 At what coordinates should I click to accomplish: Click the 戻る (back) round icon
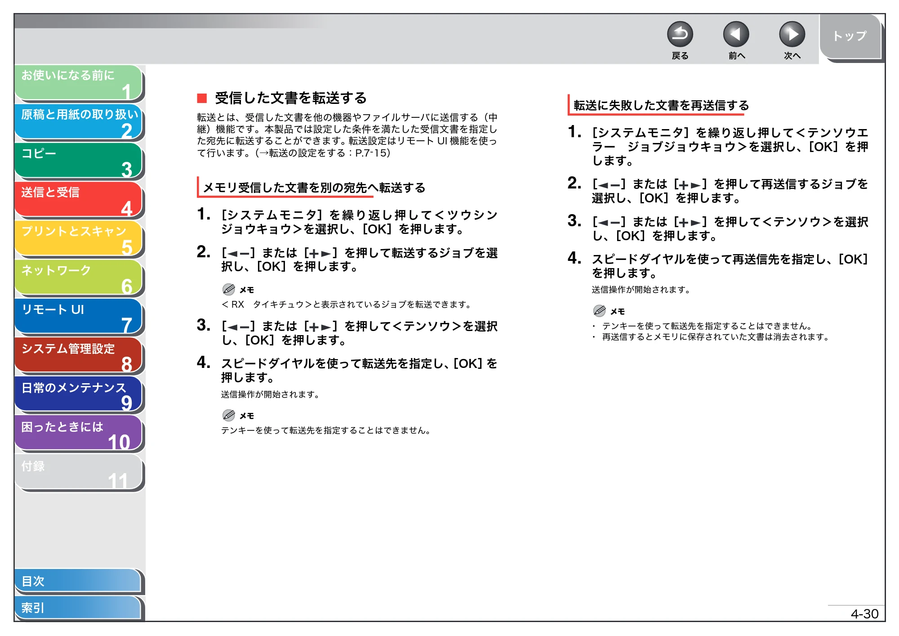(680, 34)
